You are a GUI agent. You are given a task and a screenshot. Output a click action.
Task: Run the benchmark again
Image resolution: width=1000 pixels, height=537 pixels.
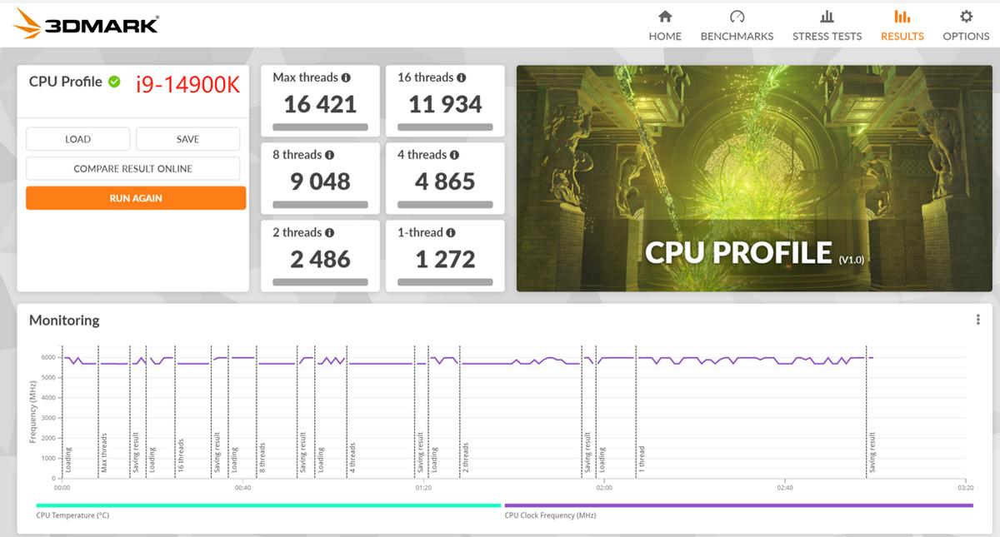(x=136, y=198)
